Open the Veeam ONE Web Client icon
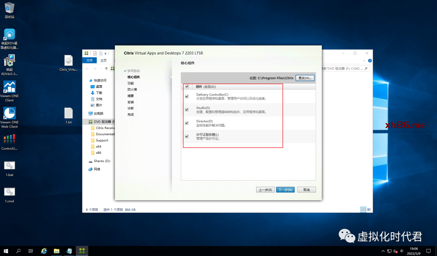 9,118
